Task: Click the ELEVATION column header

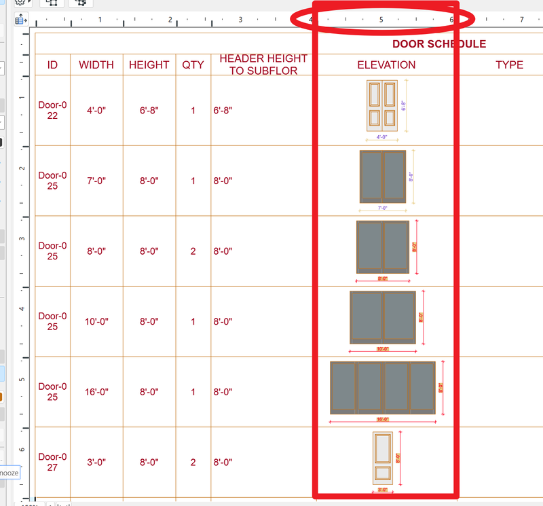Action: click(x=386, y=65)
